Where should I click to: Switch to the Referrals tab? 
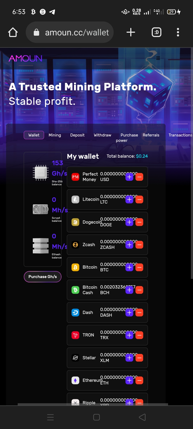point(151,135)
